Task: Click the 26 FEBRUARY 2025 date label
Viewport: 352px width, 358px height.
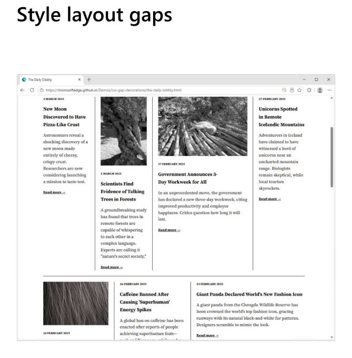Action: (133, 284)
